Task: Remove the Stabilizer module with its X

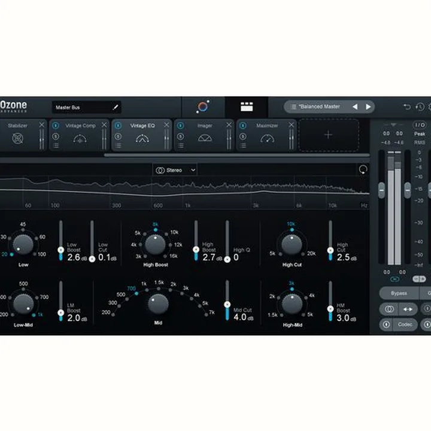Action: [x=41, y=125]
